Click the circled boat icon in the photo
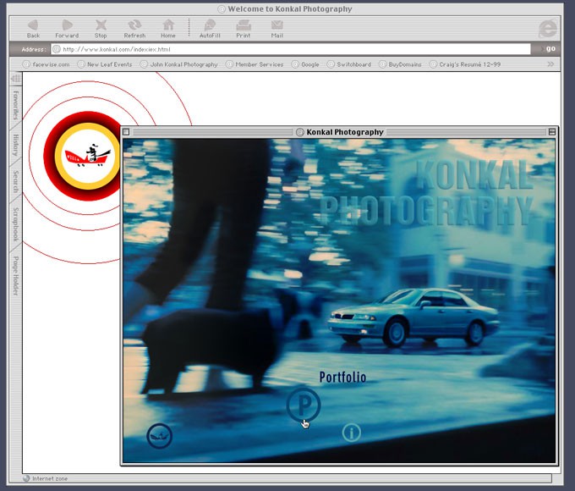 pyautogui.click(x=160, y=436)
